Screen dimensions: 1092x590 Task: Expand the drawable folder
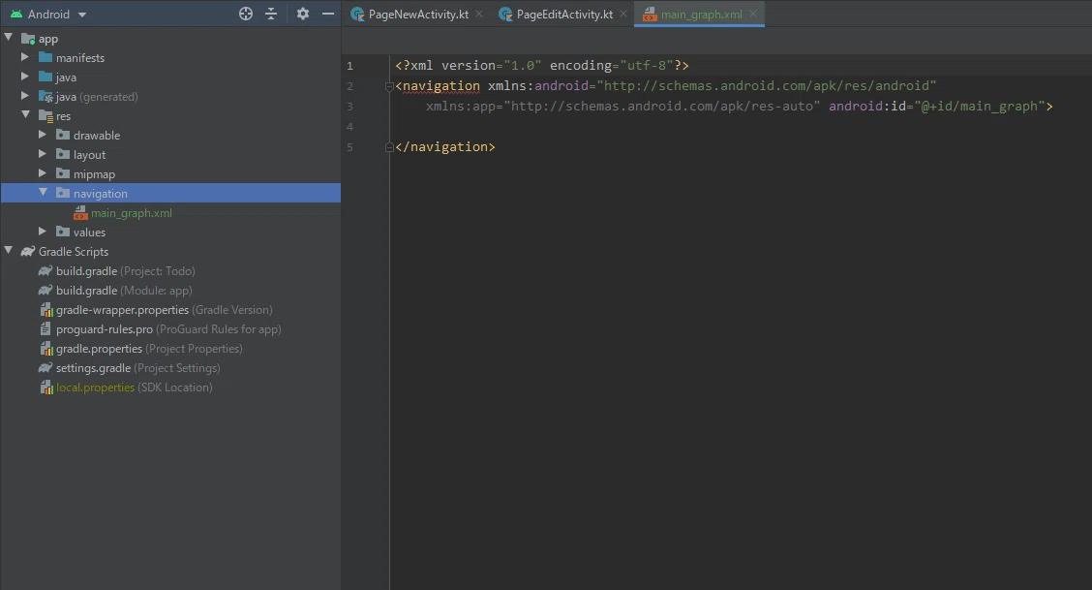(x=43, y=135)
